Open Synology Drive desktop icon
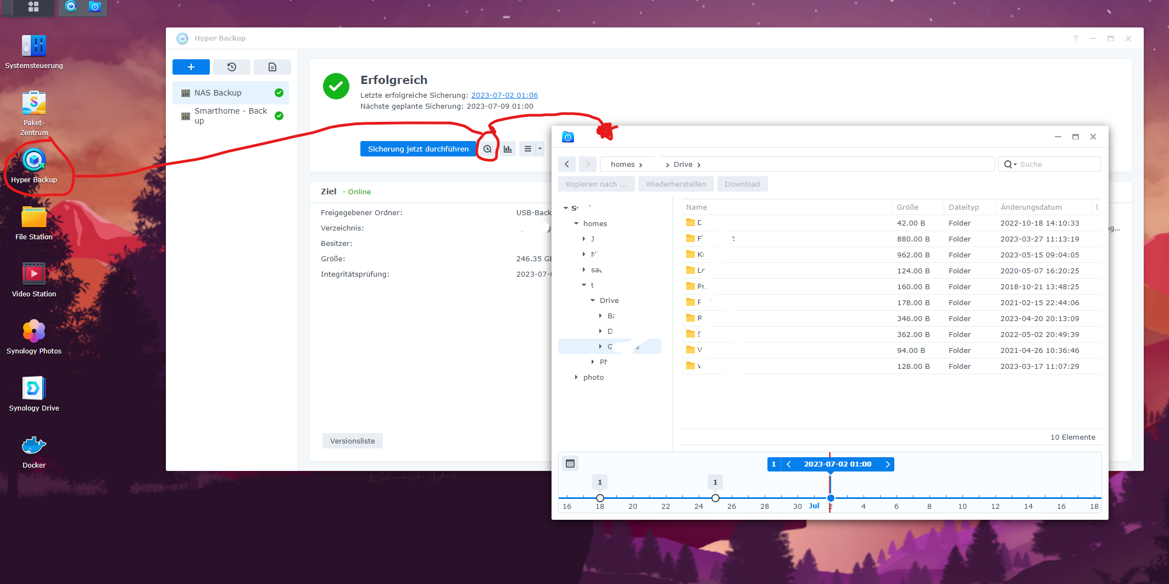The image size is (1169, 584). [x=34, y=394]
